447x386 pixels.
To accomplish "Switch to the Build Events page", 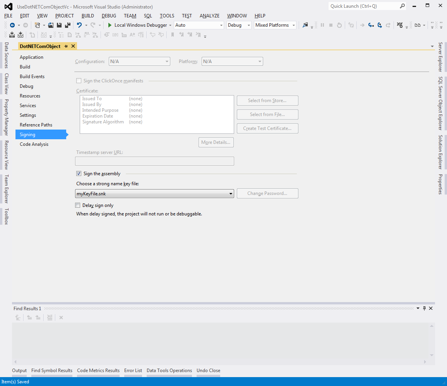I will (32, 76).
